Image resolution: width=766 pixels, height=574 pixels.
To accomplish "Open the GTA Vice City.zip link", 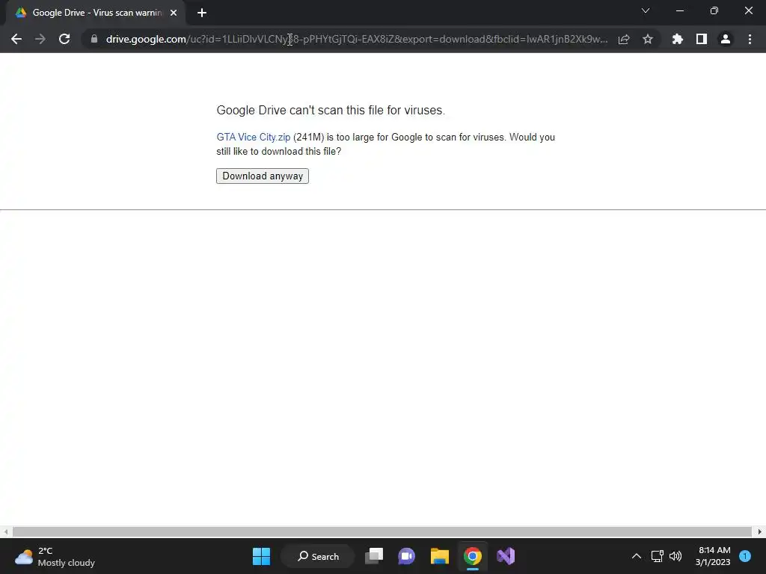I will point(253,138).
